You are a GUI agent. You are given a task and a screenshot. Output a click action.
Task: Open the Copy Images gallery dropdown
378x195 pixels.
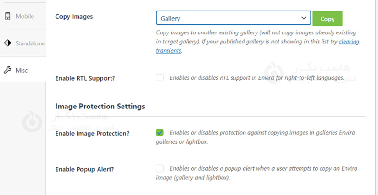[x=233, y=19]
